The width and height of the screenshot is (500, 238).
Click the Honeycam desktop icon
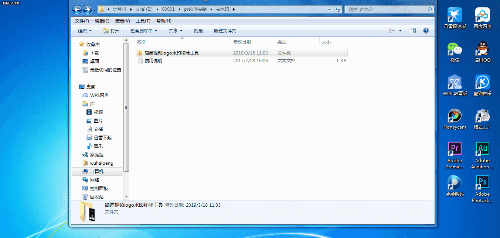(455, 119)
